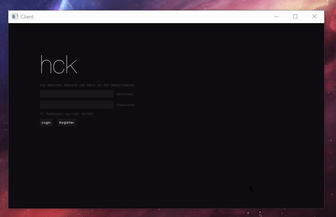Focus the Password input field

click(76, 105)
